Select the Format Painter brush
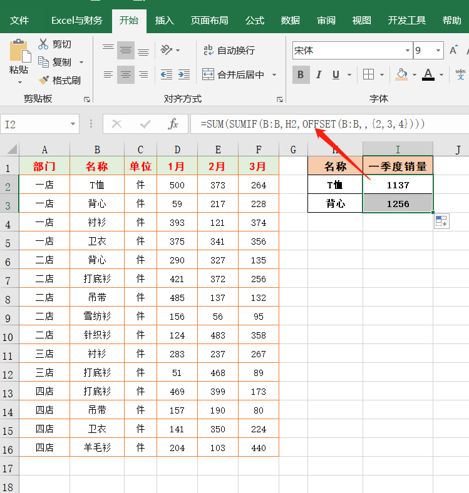This screenshot has width=469, height=493. [44, 80]
